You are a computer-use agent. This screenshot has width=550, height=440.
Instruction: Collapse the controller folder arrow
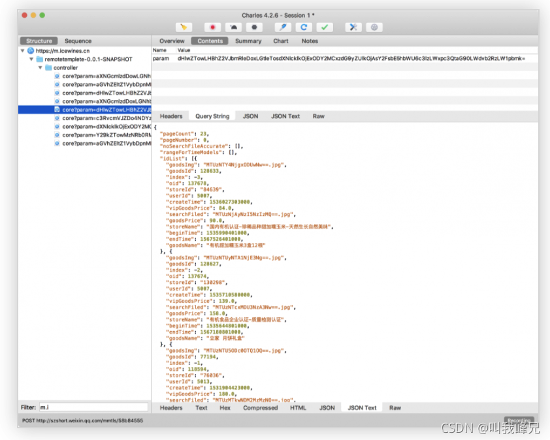pyautogui.click(x=40, y=67)
